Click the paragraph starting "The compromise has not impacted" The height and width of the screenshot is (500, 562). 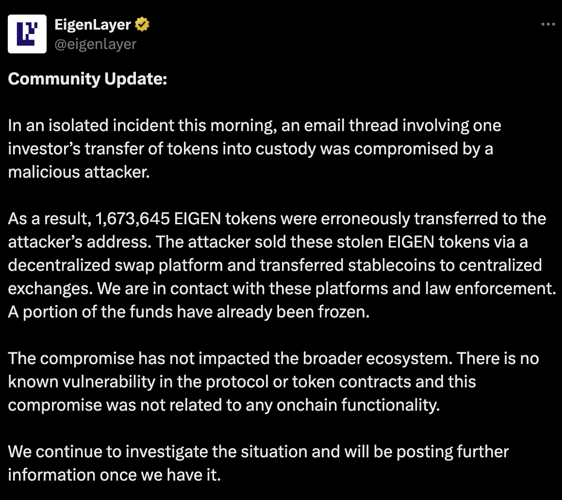click(x=273, y=382)
